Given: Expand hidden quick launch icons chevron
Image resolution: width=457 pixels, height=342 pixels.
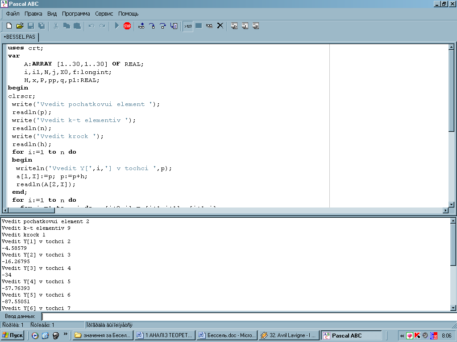Looking at the screenshot, I should (66, 334).
